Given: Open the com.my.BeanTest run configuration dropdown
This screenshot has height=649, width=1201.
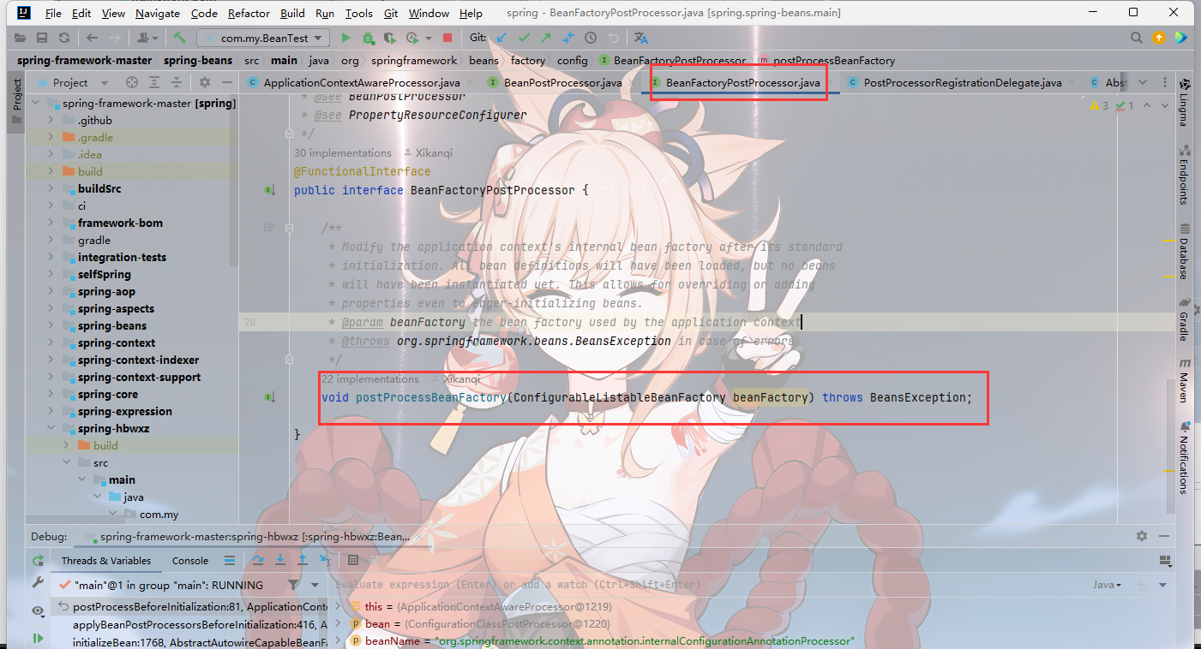Looking at the screenshot, I should 263,39.
